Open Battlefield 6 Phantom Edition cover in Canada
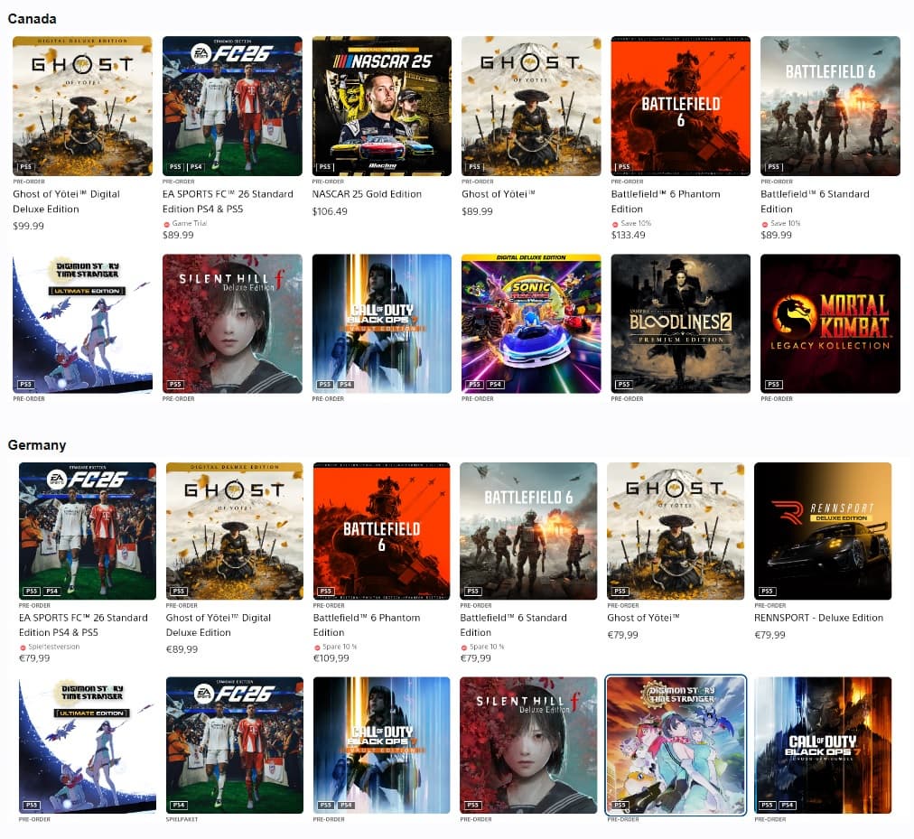This screenshot has width=914, height=839. [x=681, y=106]
